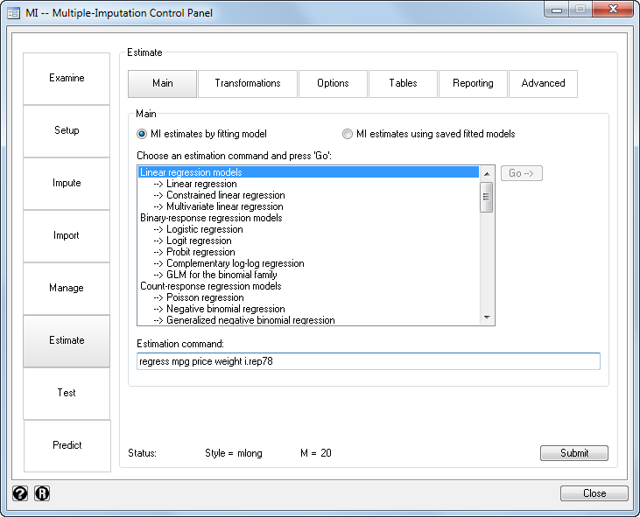640x517 pixels.
Task: Click in the Estimation command text field
Action: (368, 361)
